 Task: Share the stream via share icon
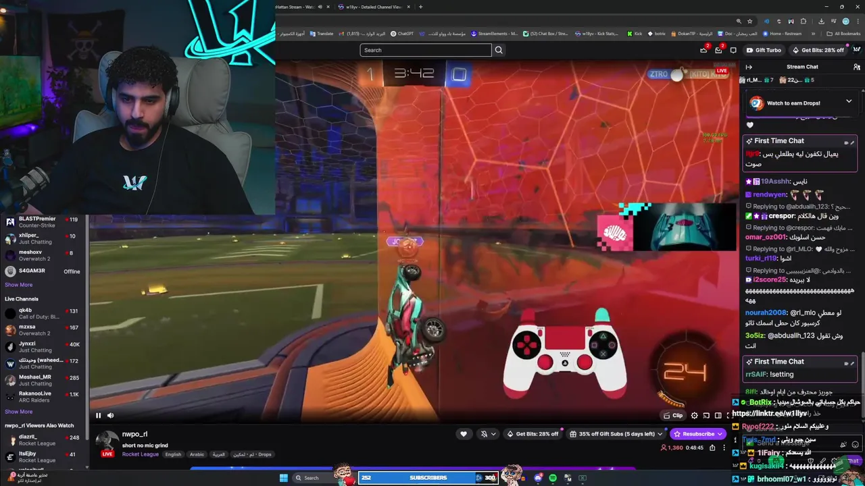click(712, 448)
